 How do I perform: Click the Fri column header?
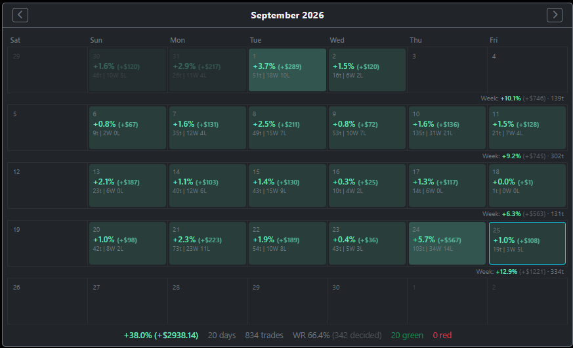click(x=494, y=40)
